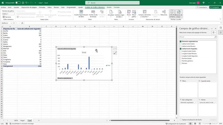Select Page Layout view icon
Viewport: 223px width, 125px height.
point(195,124)
